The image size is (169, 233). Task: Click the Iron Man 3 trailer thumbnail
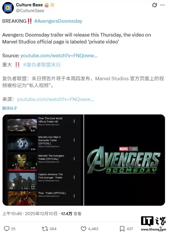coord(22,144)
